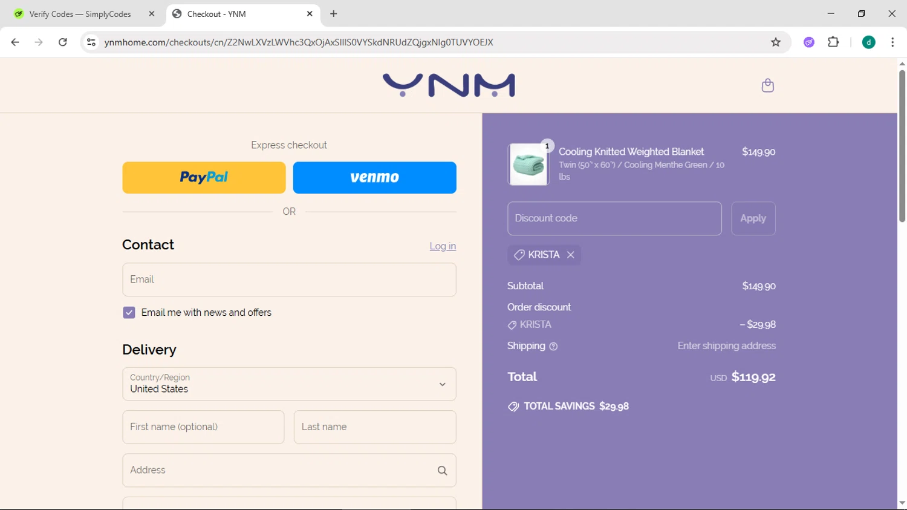
Task: Click the total amount $119.92
Action: [753, 377]
